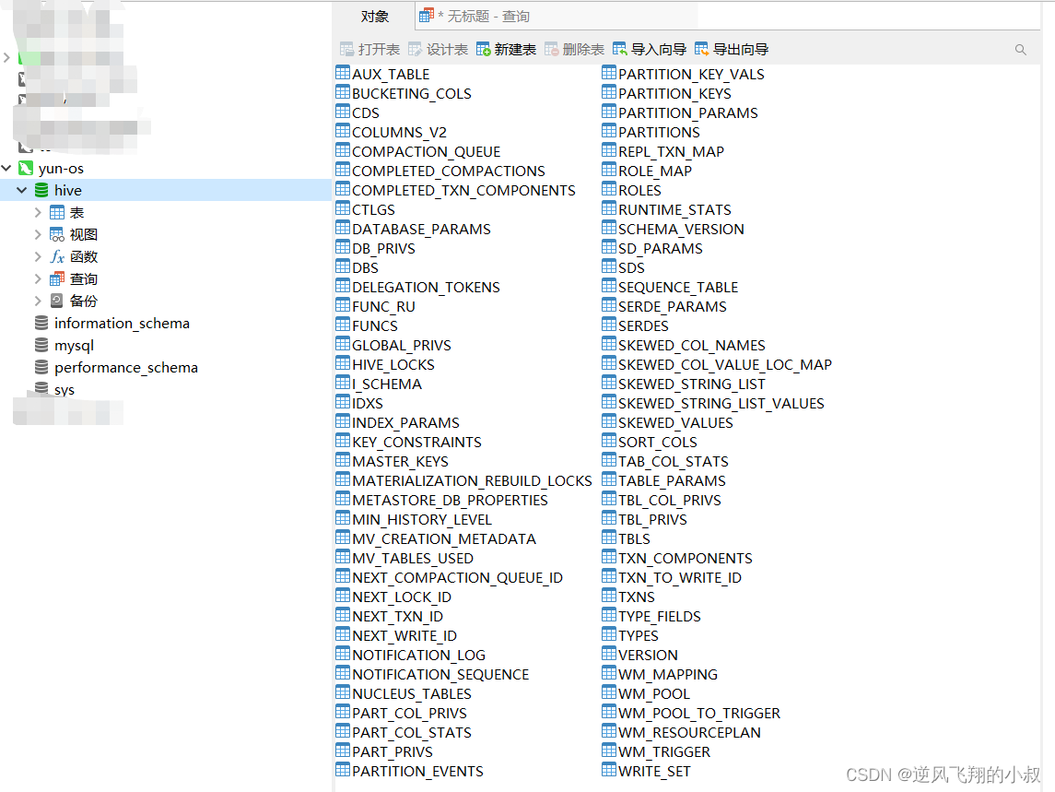The image size is (1055, 792).
Task: Click the CDS table icon
Action: coord(343,112)
